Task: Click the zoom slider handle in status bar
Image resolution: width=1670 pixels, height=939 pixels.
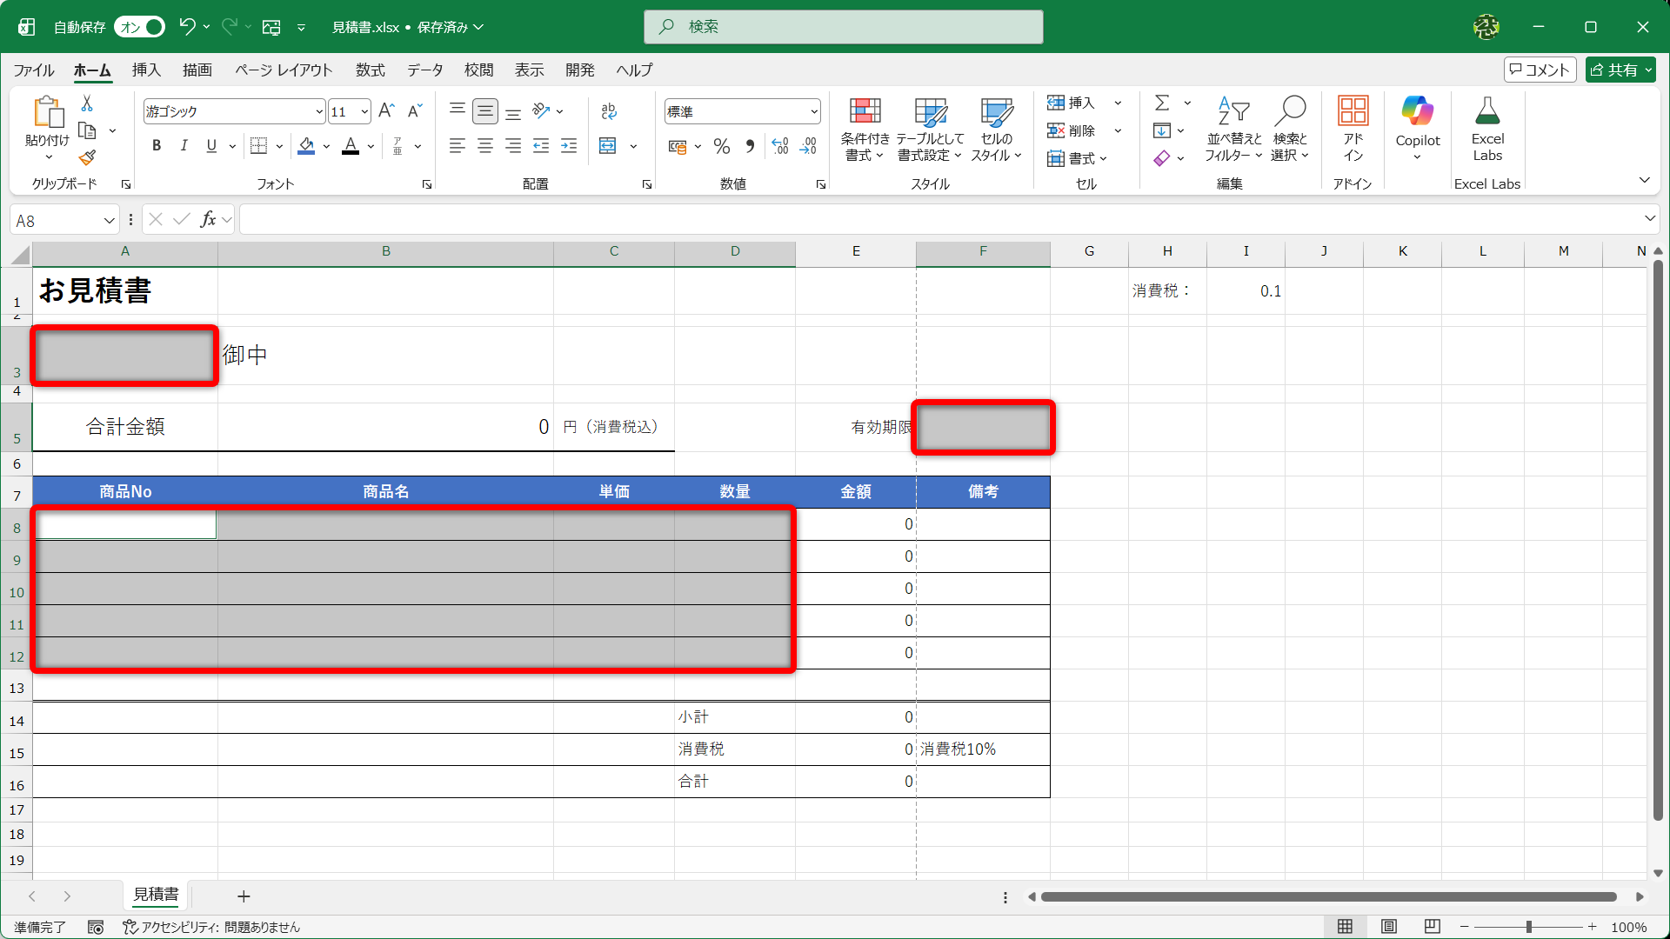Action: 1528,927
